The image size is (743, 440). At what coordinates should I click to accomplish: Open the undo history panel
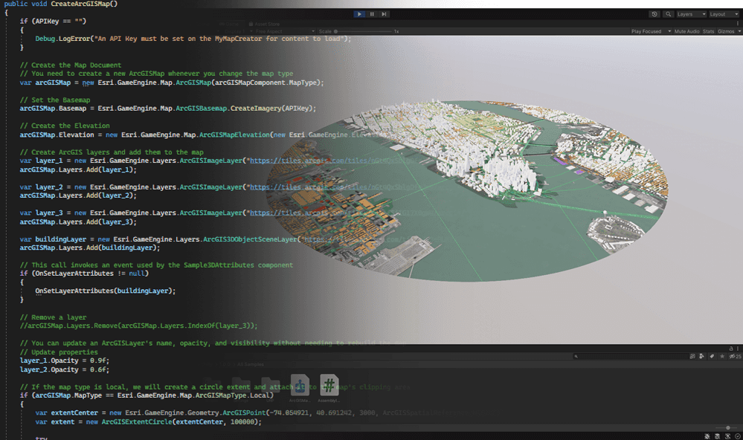(x=654, y=14)
